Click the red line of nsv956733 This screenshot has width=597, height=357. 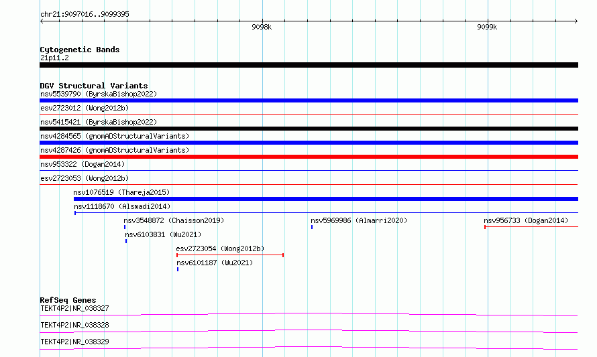coord(531,227)
